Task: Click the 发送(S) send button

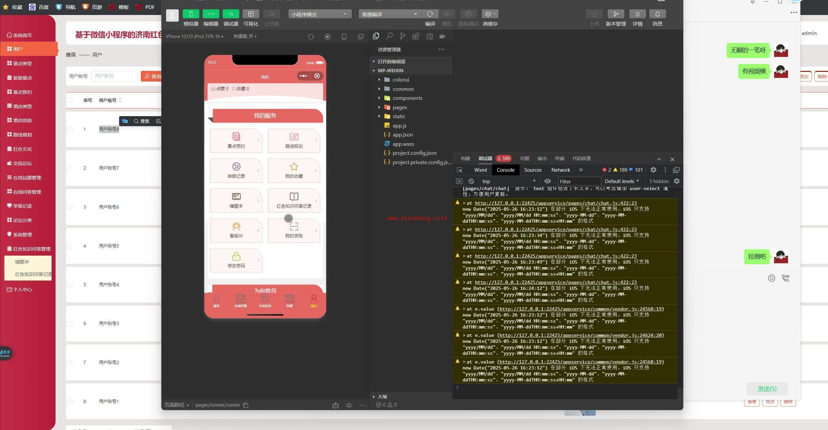Action: [x=767, y=389]
